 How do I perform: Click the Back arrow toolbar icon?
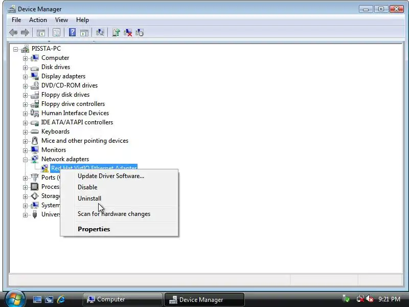point(13,33)
